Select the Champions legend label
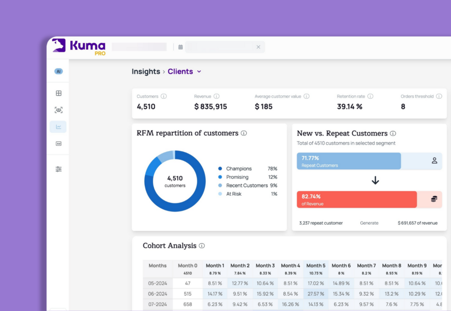 click(x=239, y=169)
